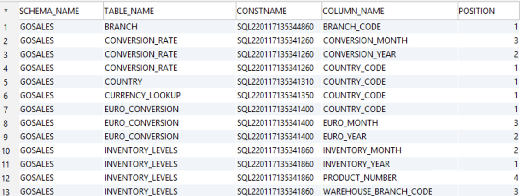Click the POSITION column header
The width and height of the screenshot is (520, 196).
(x=489, y=11)
